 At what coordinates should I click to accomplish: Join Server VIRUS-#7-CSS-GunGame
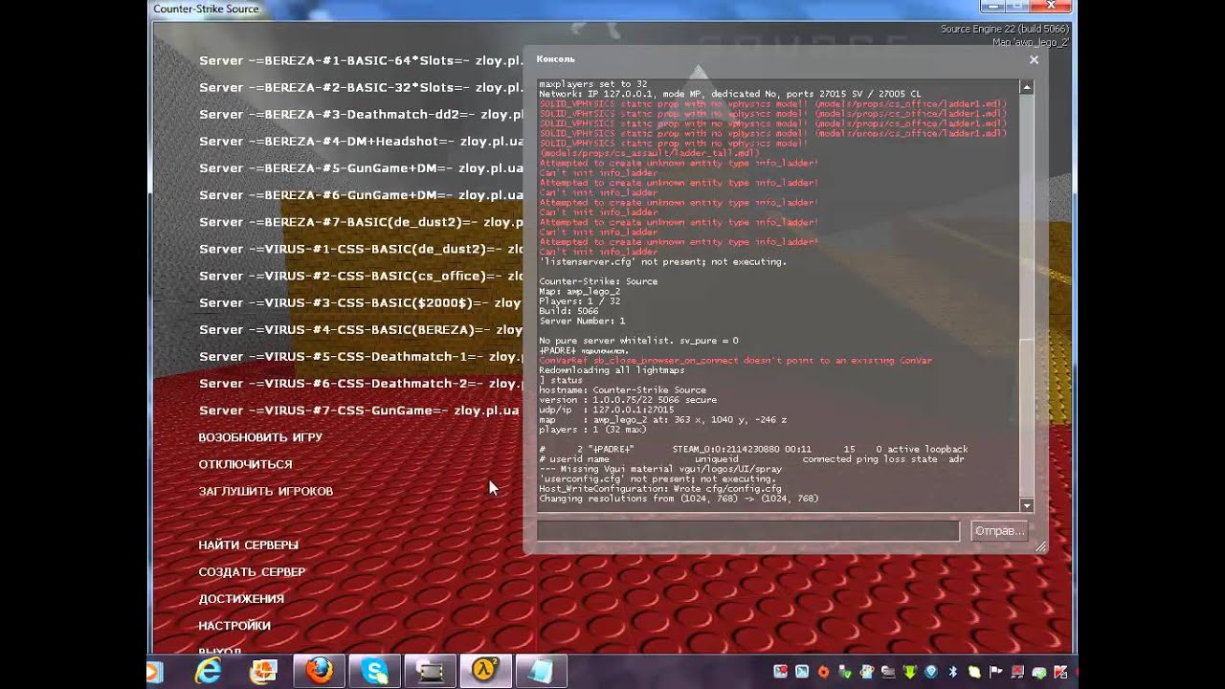(361, 410)
